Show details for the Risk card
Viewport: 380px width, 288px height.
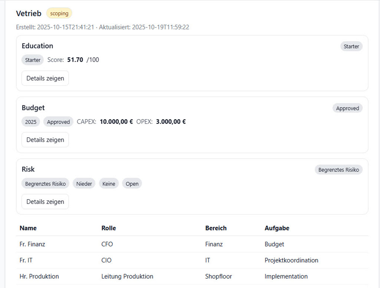[45, 202]
